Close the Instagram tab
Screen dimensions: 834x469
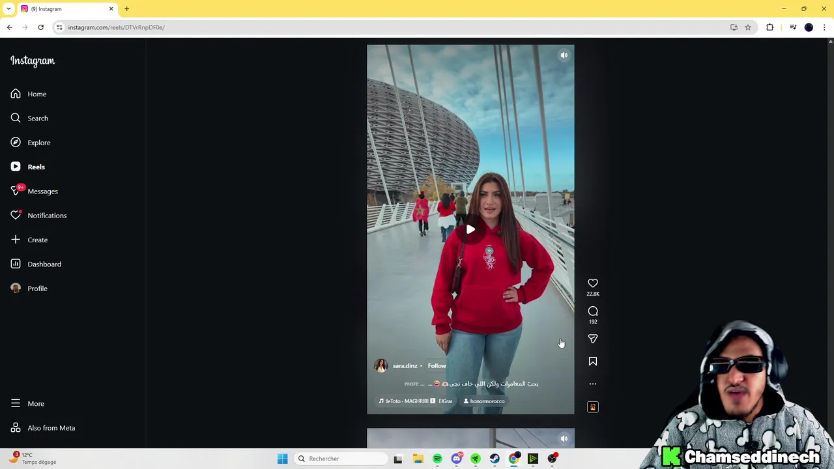pos(111,9)
